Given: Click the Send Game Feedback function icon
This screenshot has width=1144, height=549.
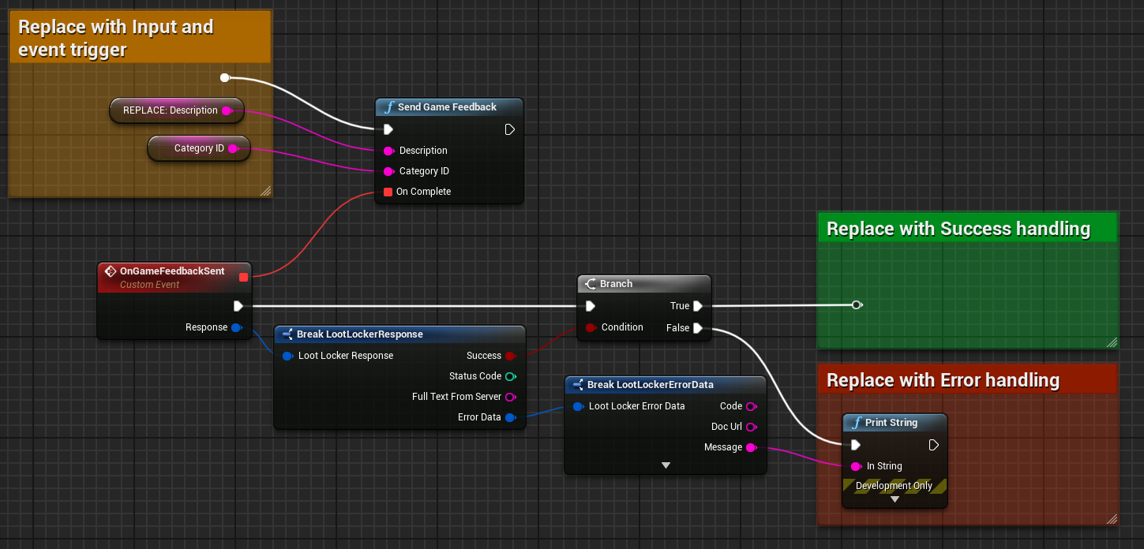Looking at the screenshot, I should [x=388, y=107].
